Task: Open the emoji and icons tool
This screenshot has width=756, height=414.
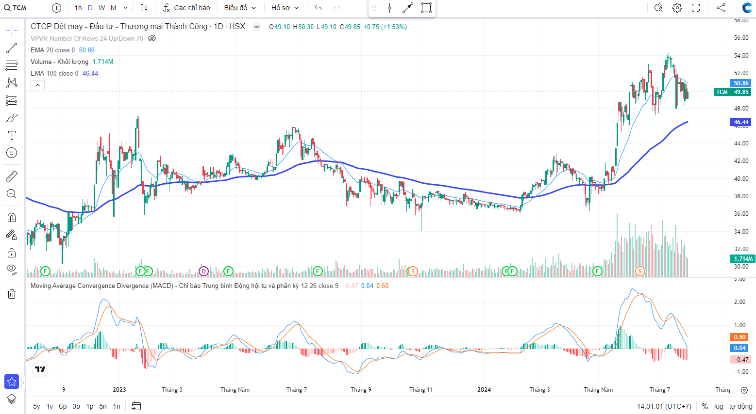Action: (x=12, y=153)
